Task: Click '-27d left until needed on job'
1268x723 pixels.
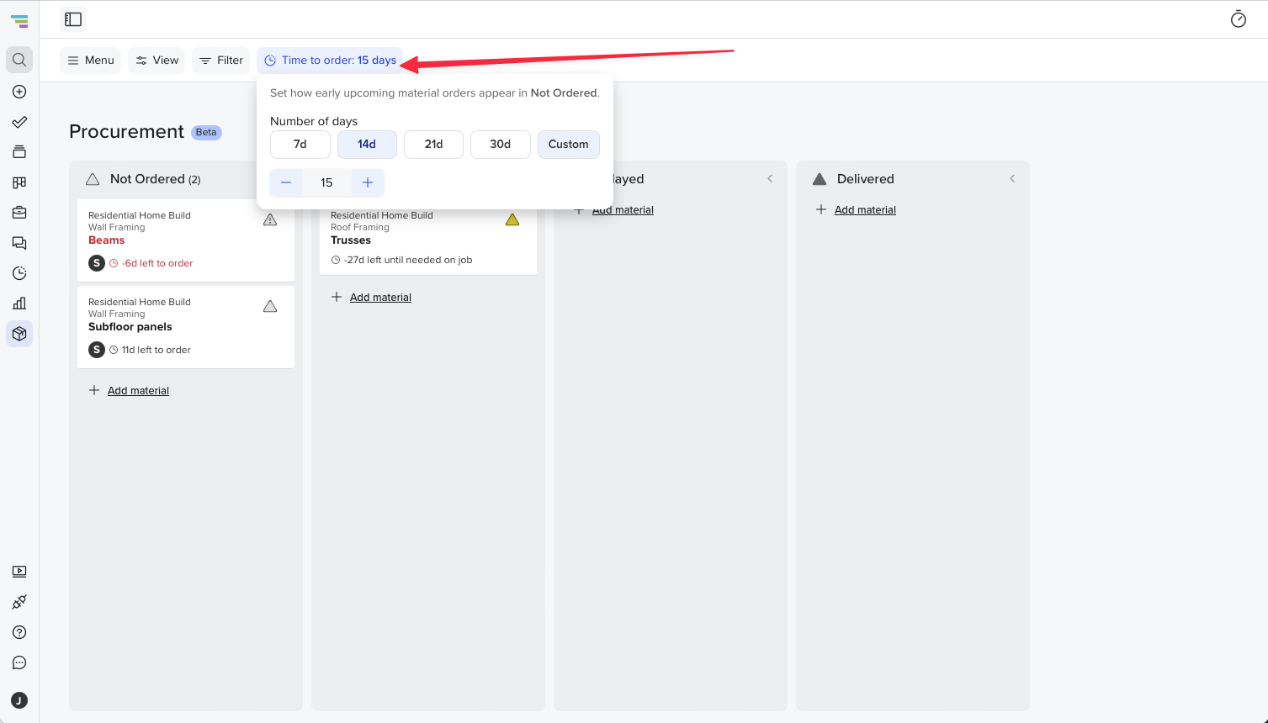Action: coord(408,260)
